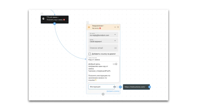Select the TTLock замок block
The image size is (197, 110).
tap(55, 20)
